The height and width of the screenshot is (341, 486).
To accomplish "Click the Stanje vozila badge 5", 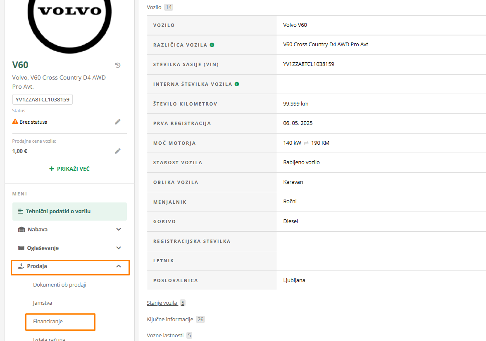I will [183, 303].
